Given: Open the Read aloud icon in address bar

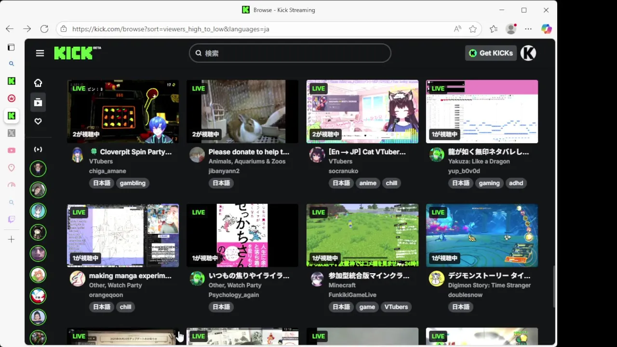Looking at the screenshot, I should point(457,29).
